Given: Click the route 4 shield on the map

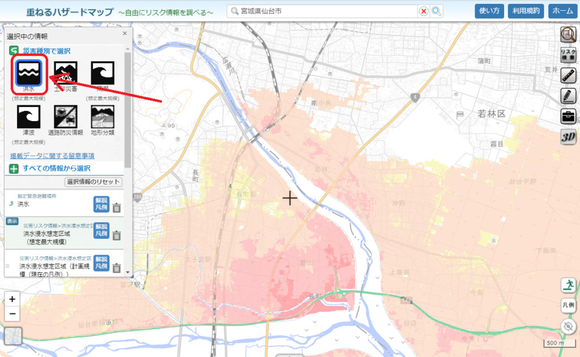Looking at the screenshot, I should click(x=415, y=98).
